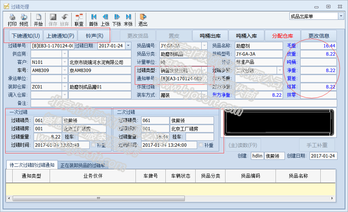The height and width of the screenshot is (212, 348).
Task: Click the 置皮 button
Action: click(x=174, y=36)
